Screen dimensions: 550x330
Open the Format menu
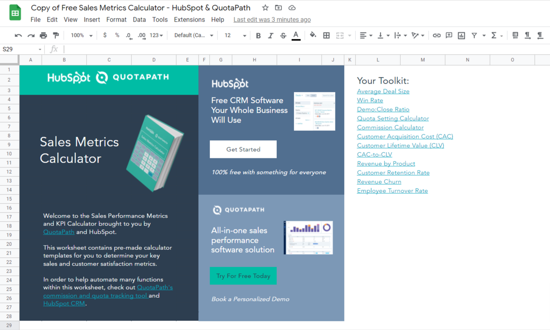(x=116, y=20)
